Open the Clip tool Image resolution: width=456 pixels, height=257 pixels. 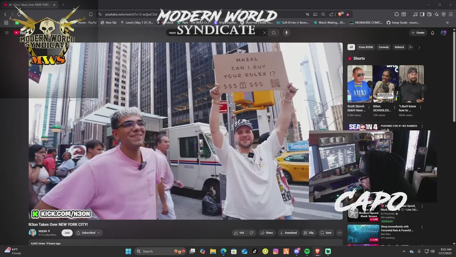tap(309, 233)
